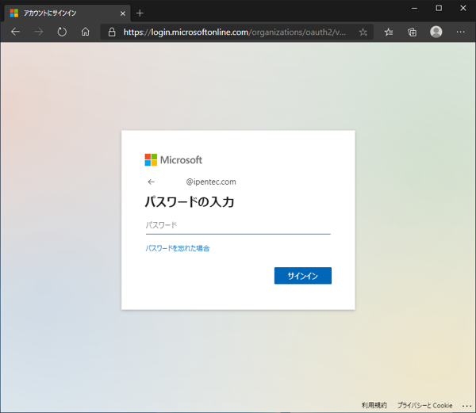476x413 pixels.
Task: Click the @ipentec.com account text
Action: coord(211,182)
